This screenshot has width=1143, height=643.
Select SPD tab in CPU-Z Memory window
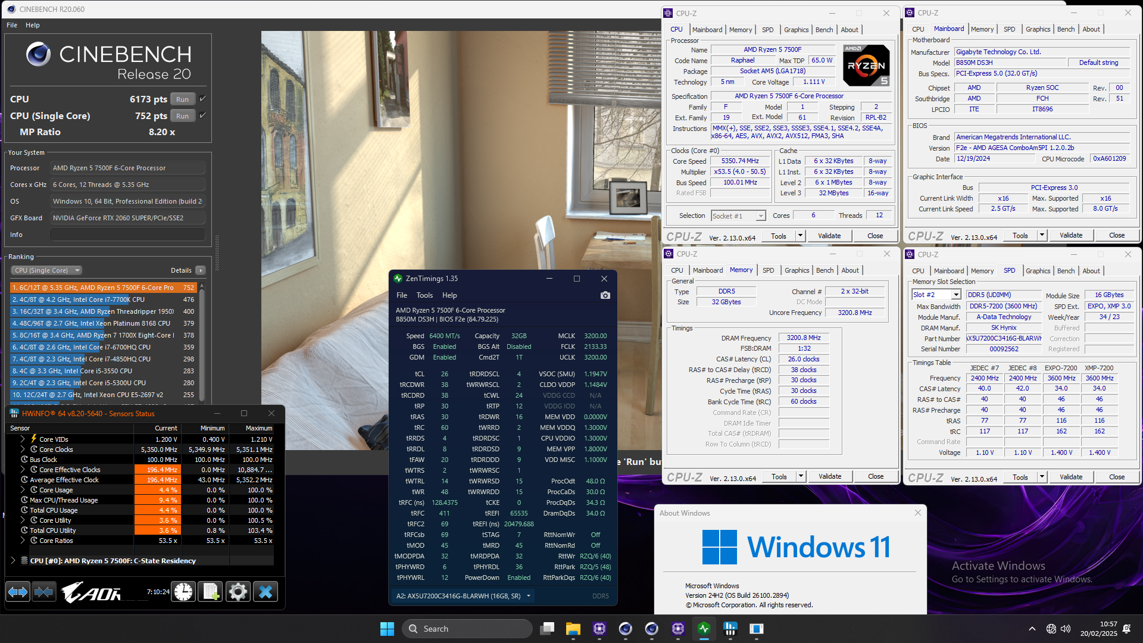coord(768,270)
